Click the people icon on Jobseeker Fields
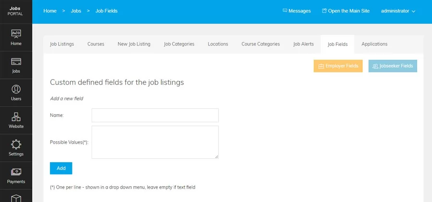The image size is (432, 202). pyautogui.click(x=375, y=66)
